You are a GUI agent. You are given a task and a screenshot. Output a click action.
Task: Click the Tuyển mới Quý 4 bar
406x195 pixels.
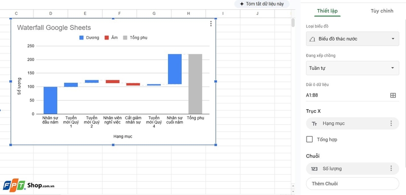[154, 85]
